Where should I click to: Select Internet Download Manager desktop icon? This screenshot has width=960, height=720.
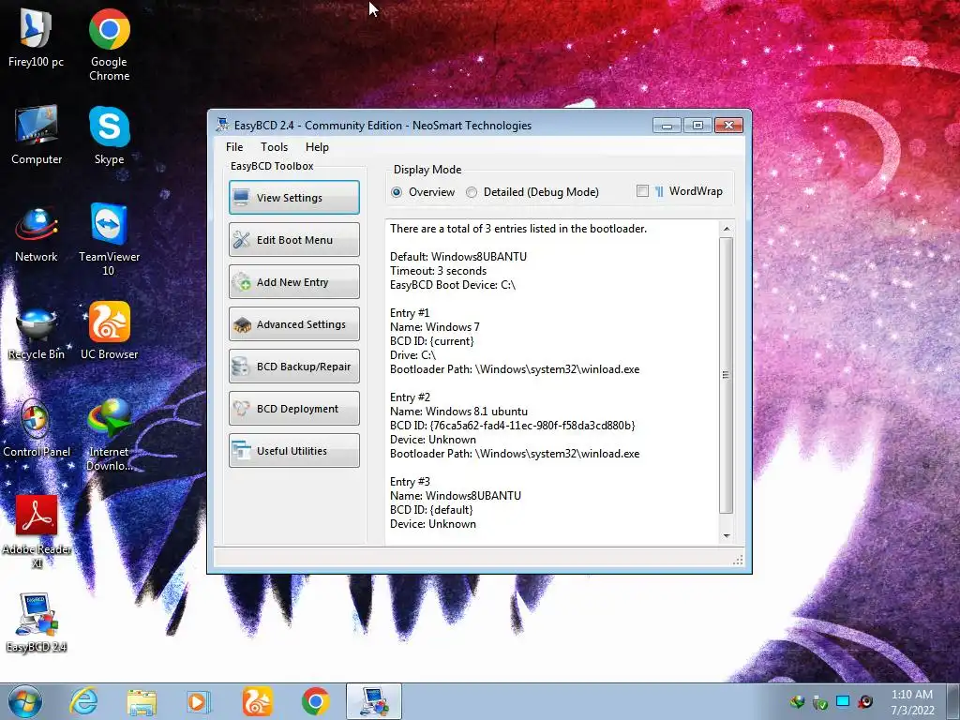click(x=109, y=435)
